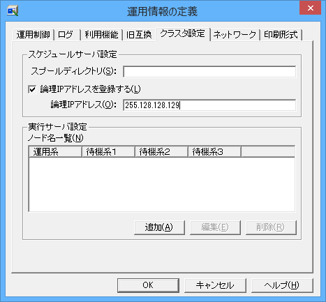Click the 追加(A) button

[159, 227]
